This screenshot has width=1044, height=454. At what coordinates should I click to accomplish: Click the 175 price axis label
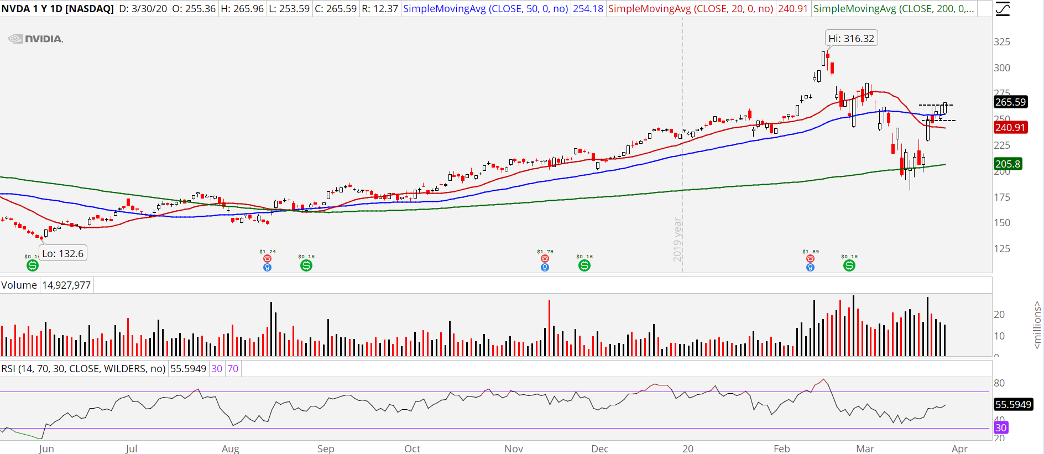pos(1002,197)
